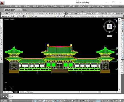
Task: Open the 插入(I) menu
Action: (36, 6)
